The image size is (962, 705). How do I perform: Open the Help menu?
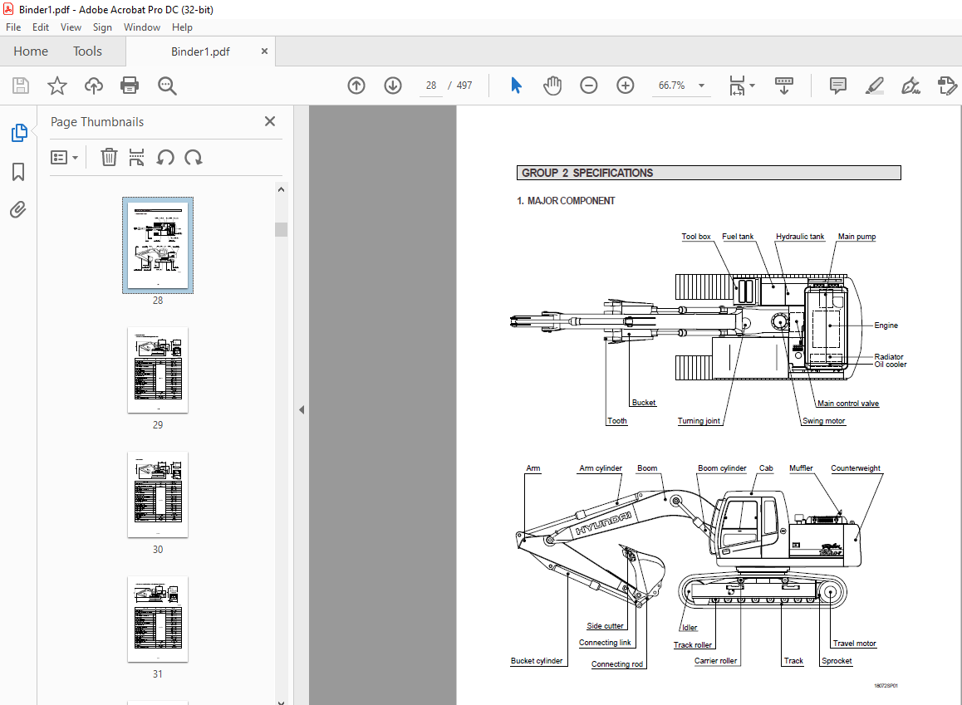point(182,27)
